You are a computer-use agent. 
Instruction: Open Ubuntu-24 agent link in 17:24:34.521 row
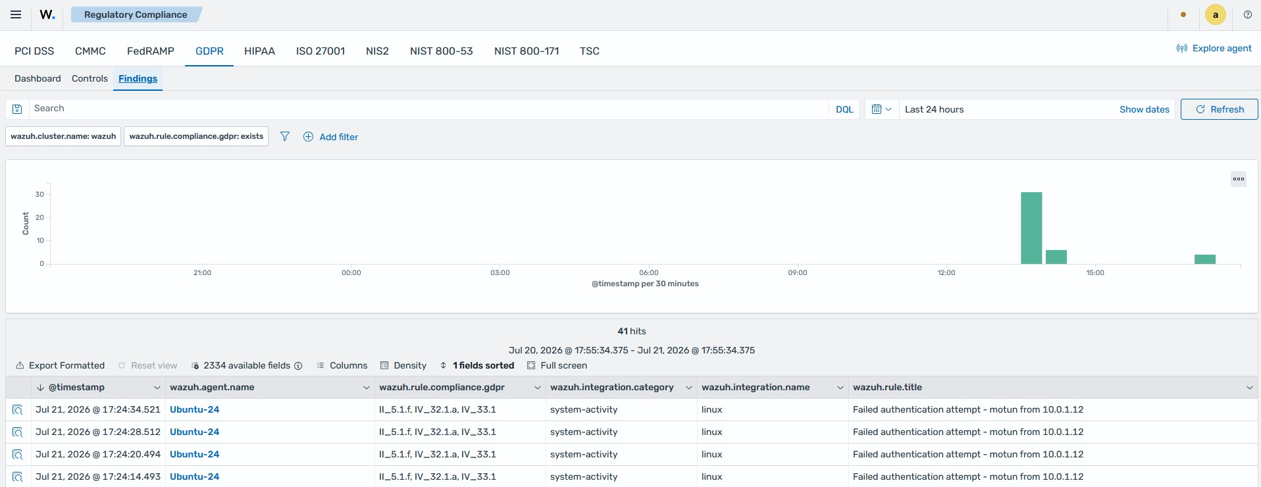pos(194,409)
